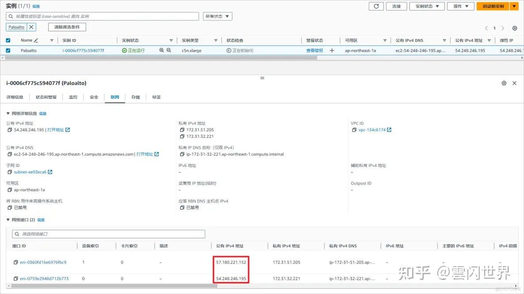Viewport: 524px width, 294px height.
Task: Click the refresh icon to reload instances
Action: (377, 6)
